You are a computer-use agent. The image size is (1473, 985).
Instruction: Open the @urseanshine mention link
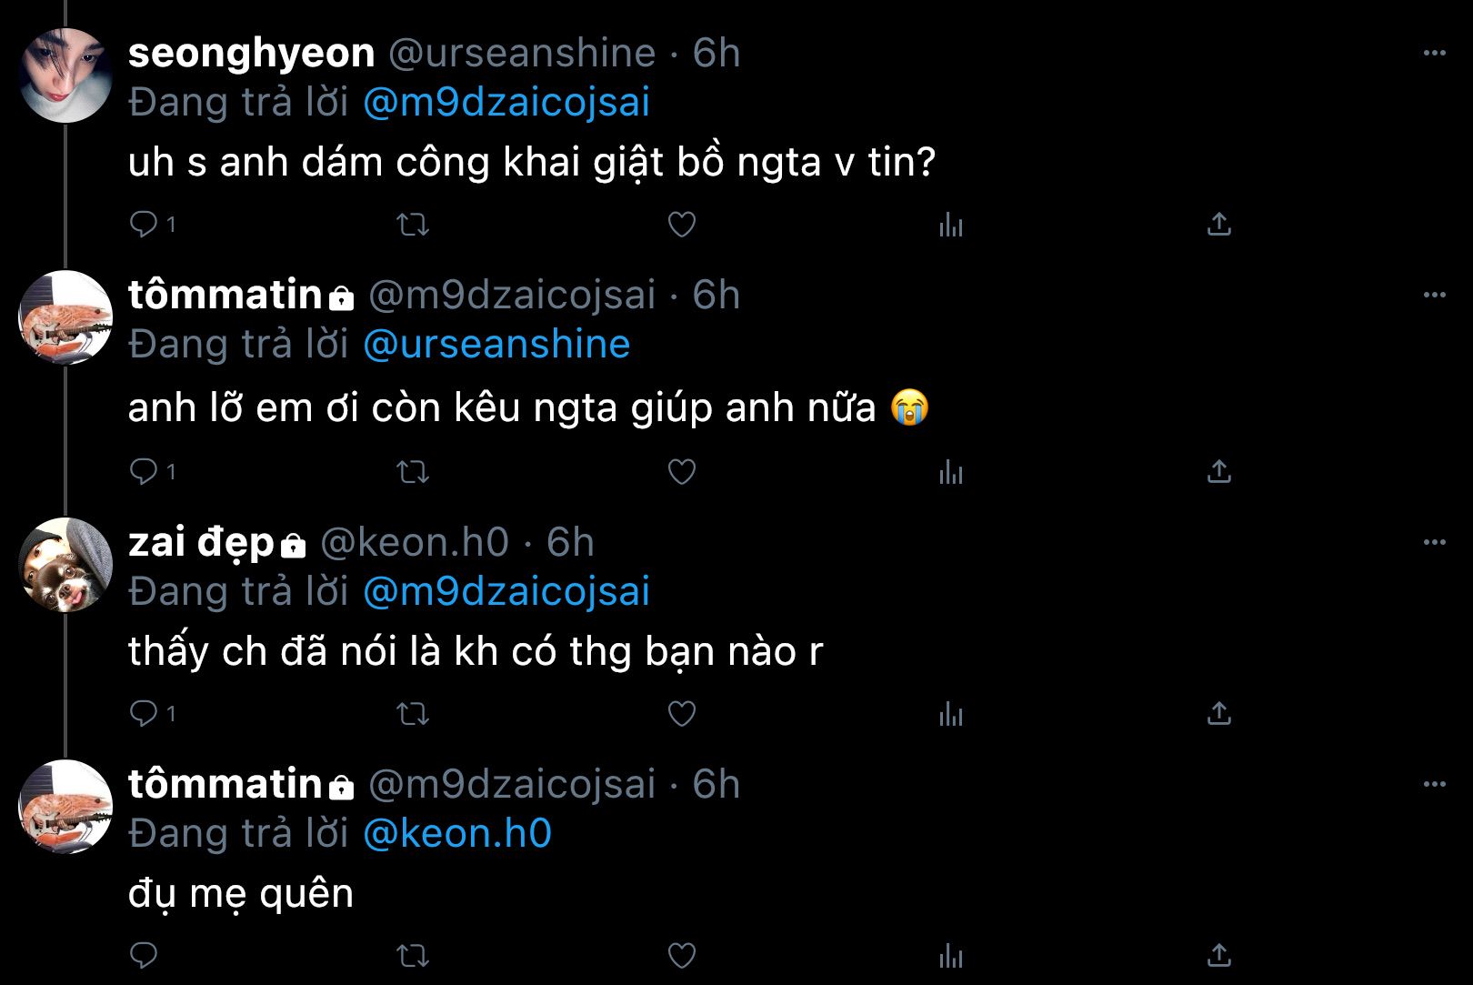(496, 345)
